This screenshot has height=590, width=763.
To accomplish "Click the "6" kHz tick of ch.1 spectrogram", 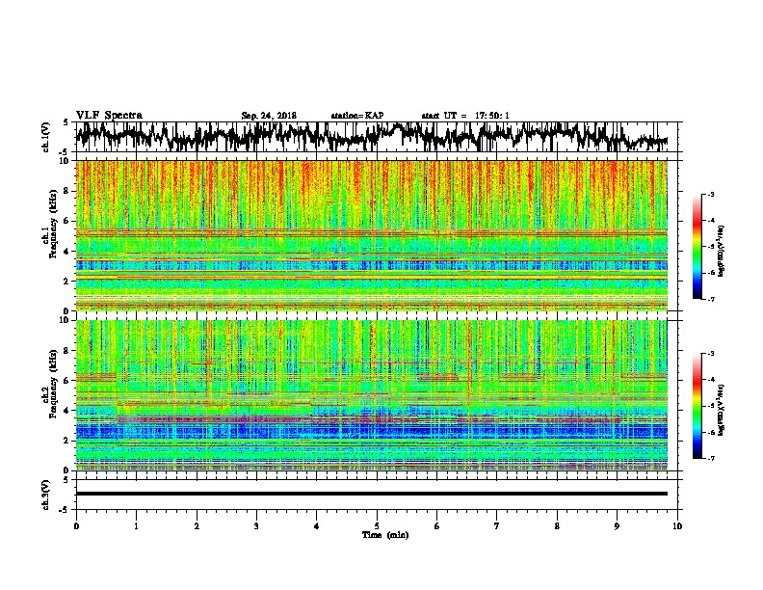I will click(67, 221).
